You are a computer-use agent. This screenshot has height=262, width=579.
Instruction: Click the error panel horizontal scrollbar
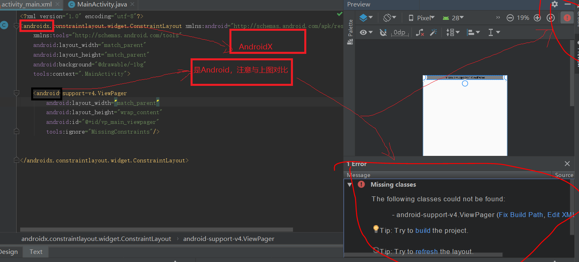click(x=423, y=255)
